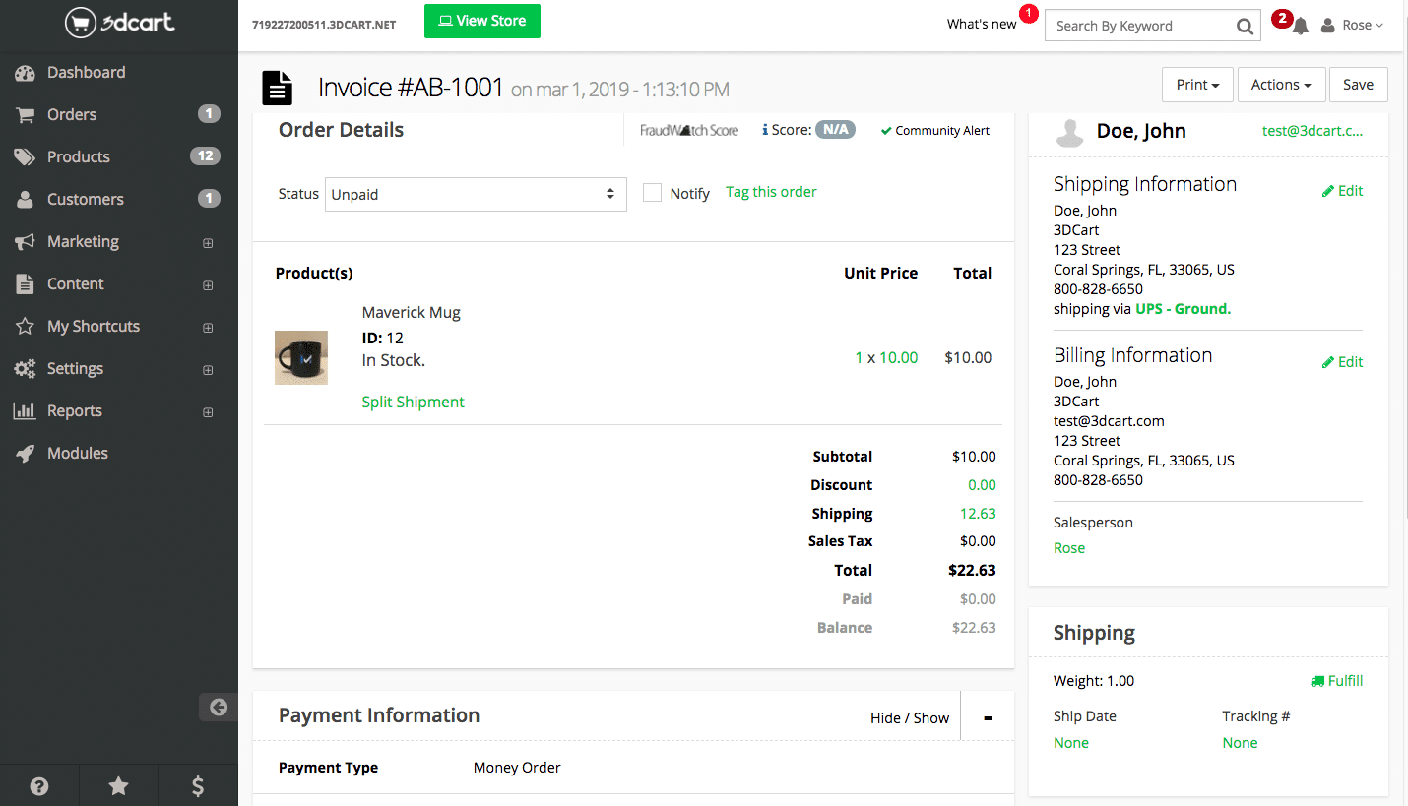Viewport: 1408px width, 806px height.
Task: Open the Status dropdown showing Unpaid
Action: point(476,194)
